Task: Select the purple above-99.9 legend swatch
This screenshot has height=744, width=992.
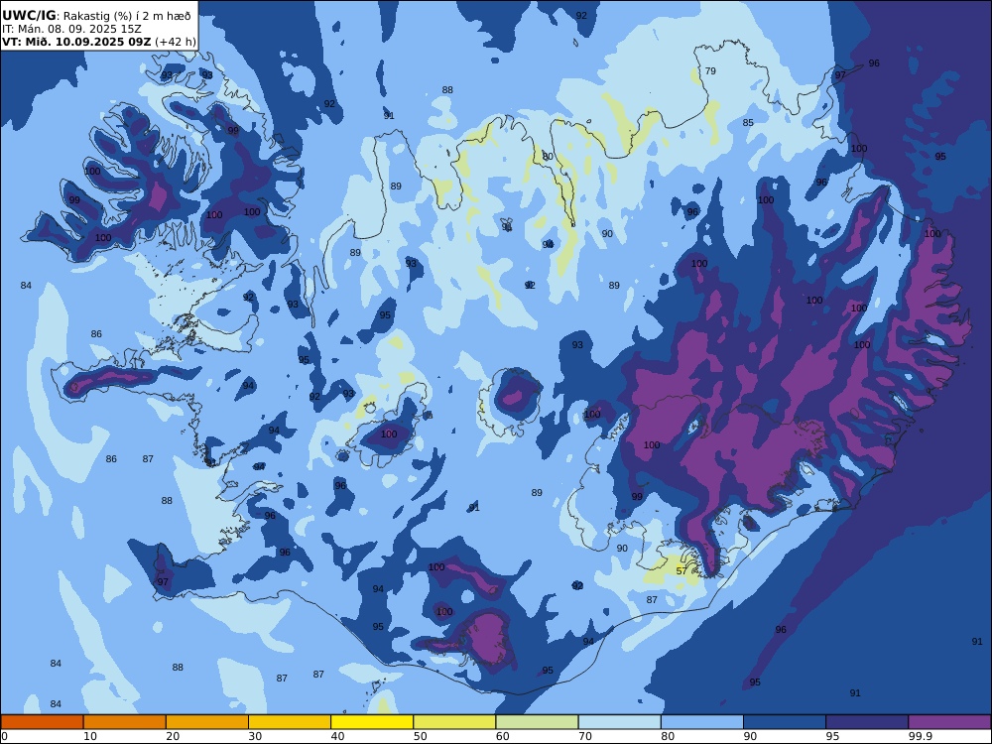Action: coord(949,722)
